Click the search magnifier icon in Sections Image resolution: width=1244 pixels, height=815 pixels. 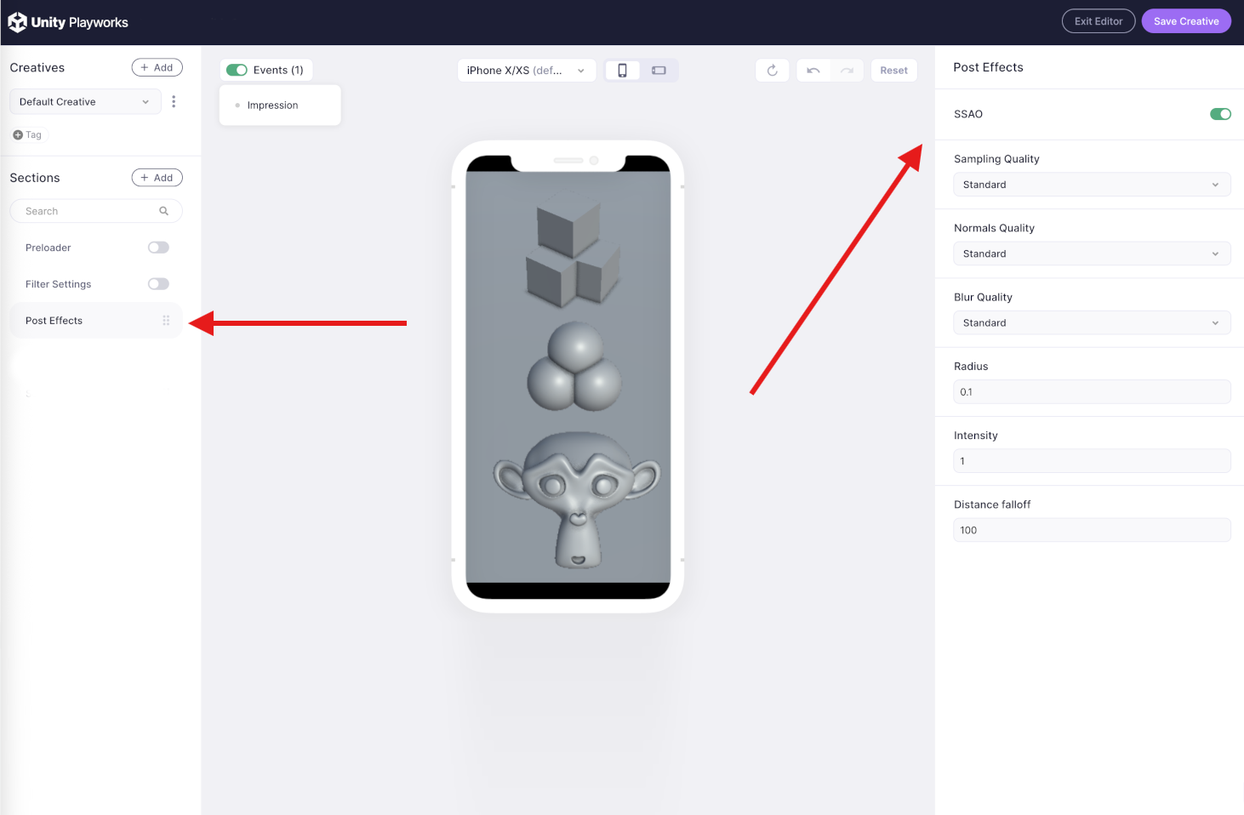pyautogui.click(x=163, y=211)
